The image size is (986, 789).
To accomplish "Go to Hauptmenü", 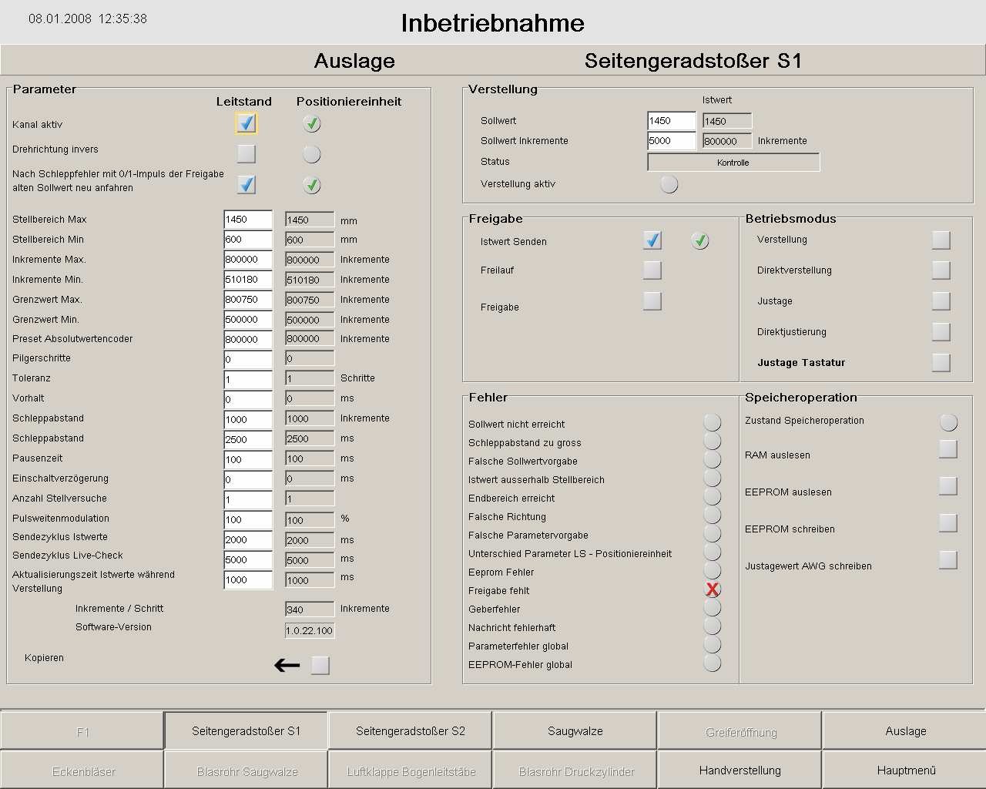I will [906, 770].
